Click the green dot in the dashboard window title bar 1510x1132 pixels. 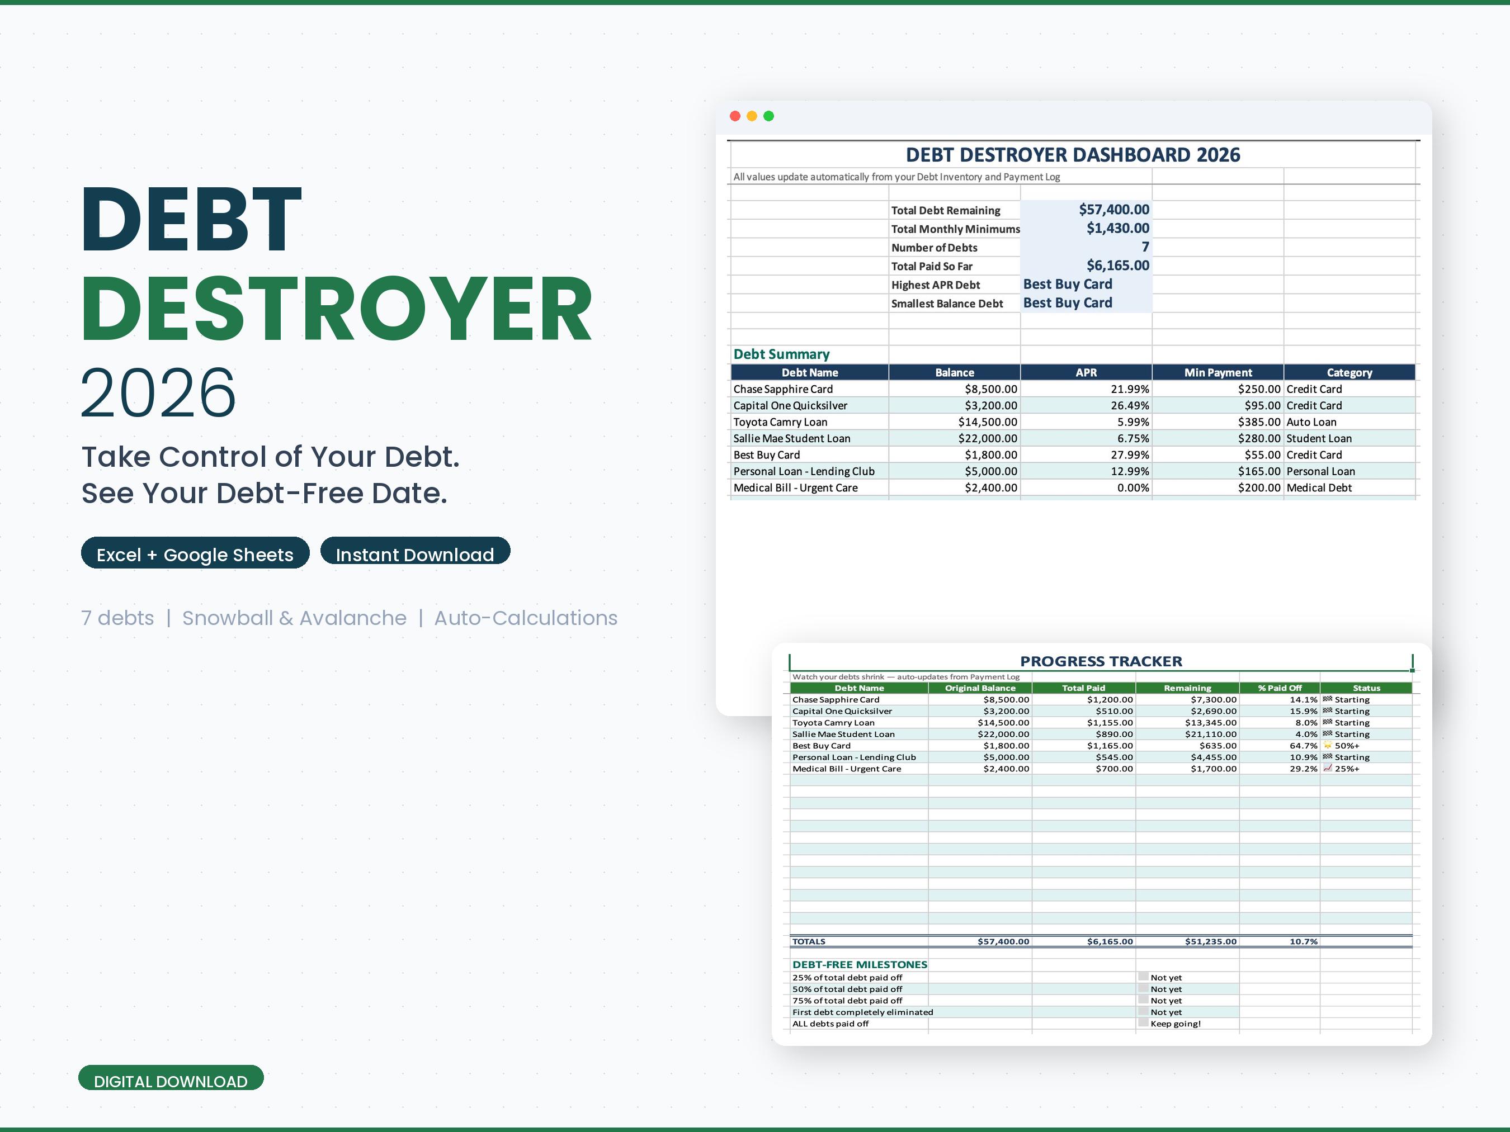(x=768, y=116)
